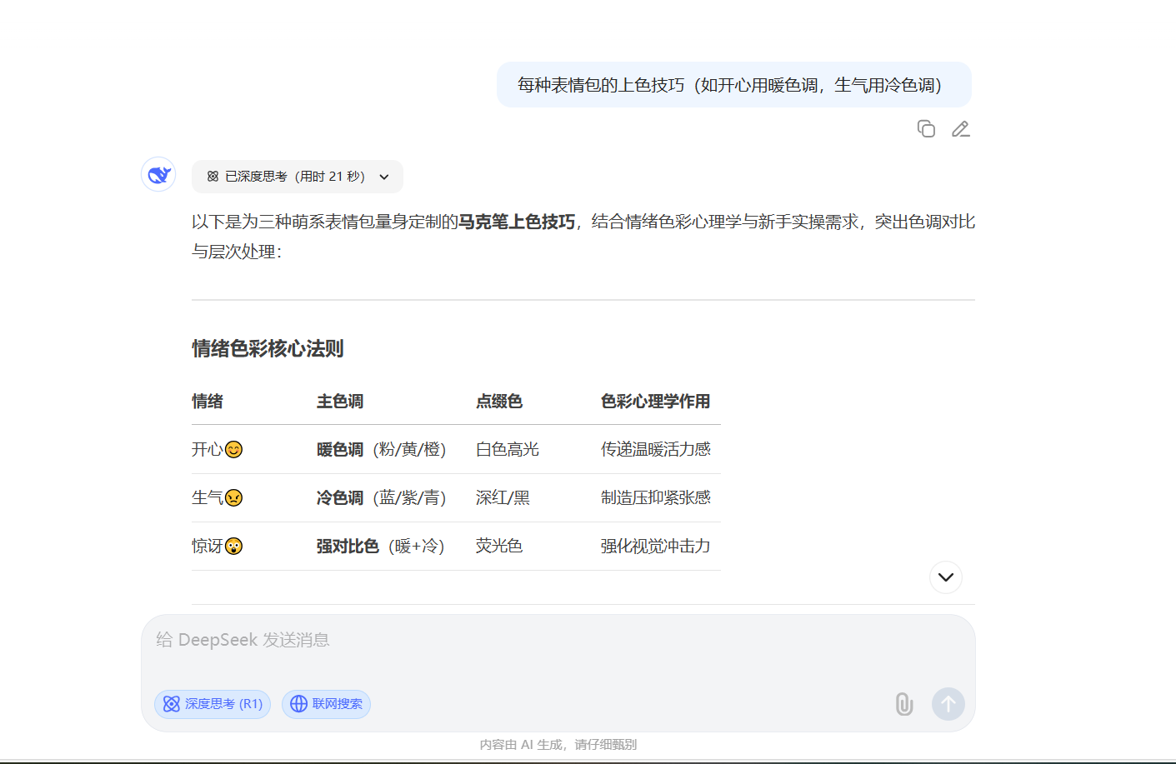Screen dimensions: 1176x764
Task: Click the 色彩心理学作用 column header
Action: pos(655,402)
